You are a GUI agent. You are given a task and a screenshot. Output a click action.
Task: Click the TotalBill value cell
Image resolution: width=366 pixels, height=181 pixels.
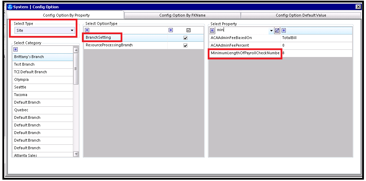[316, 38]
